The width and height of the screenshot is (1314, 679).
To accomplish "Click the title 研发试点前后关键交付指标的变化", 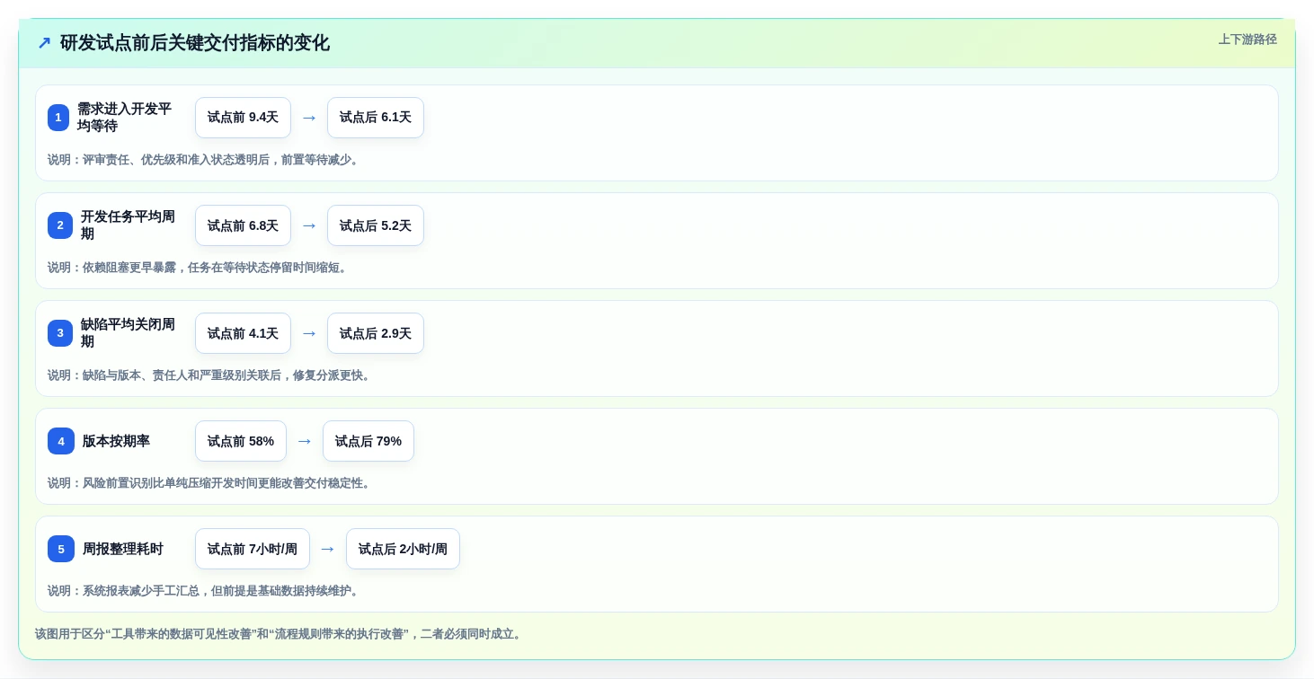I will pos(195,43).
